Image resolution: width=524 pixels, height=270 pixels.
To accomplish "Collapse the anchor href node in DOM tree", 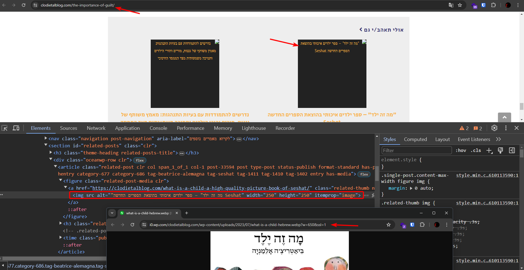I will pyautogui.click(x=65, y=188).
